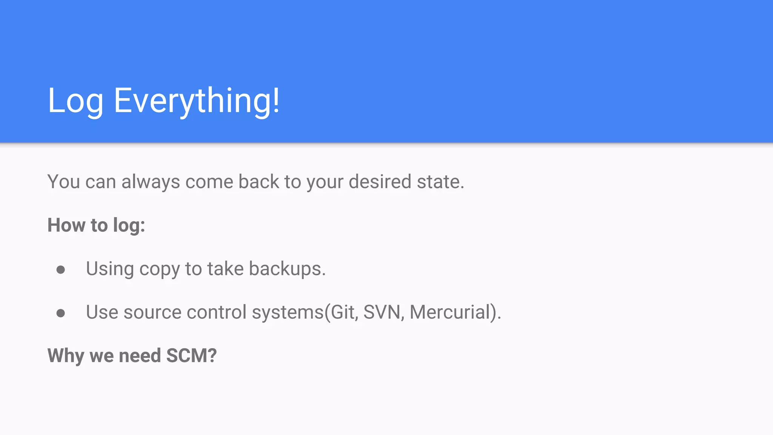Click the 'How to log:' heading
Image resolution: width=773 pixels, height=435 pixels.
[96, 225]
